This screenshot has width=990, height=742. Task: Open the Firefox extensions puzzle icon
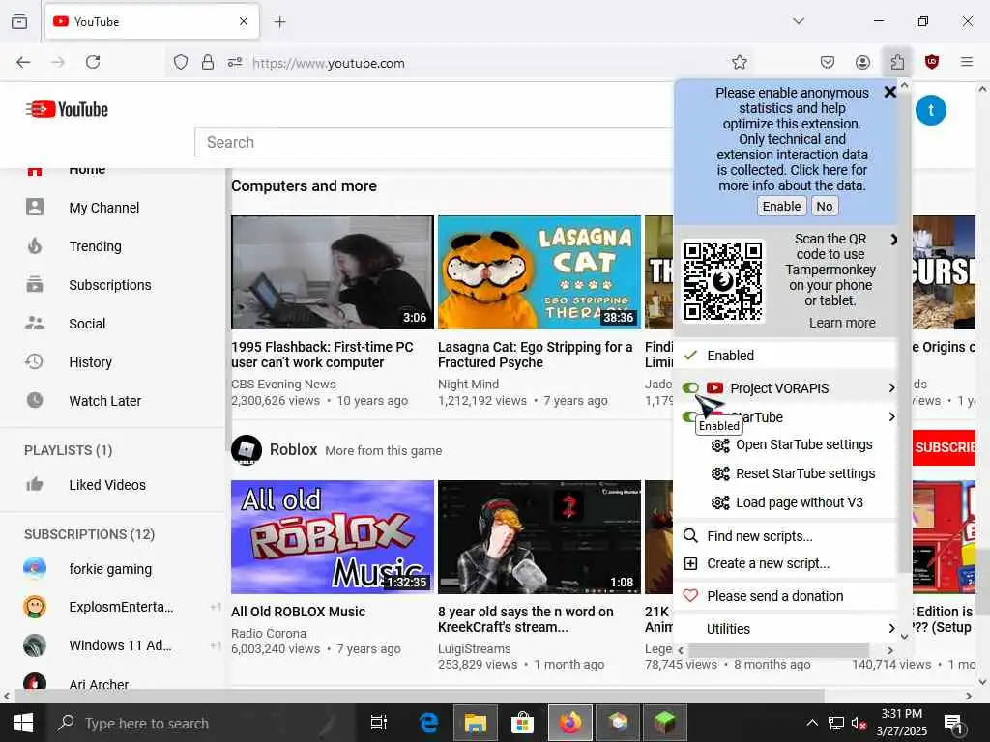pyautogui.click(x=897, y=62)
